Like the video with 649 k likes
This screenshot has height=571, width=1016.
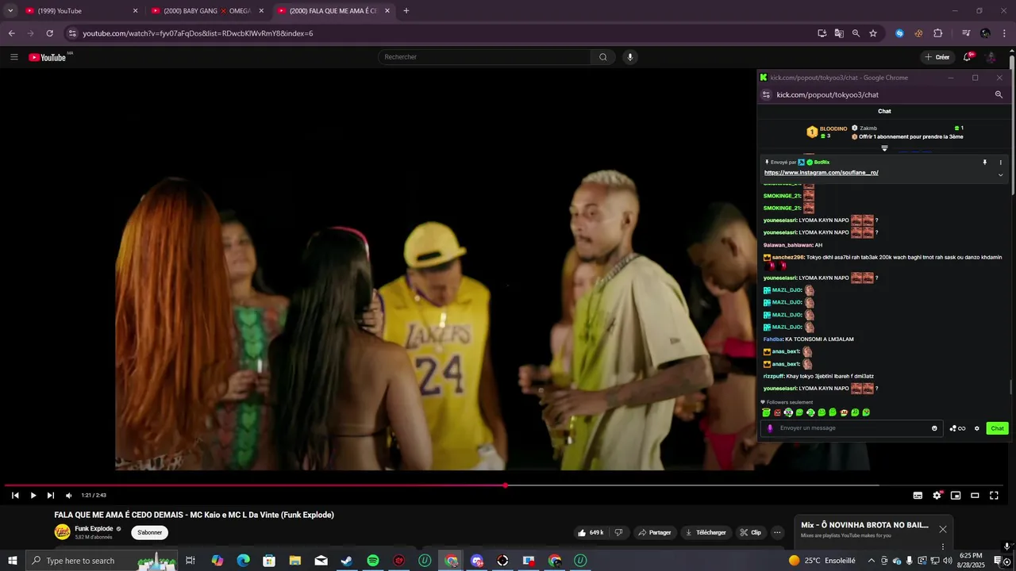591,533
